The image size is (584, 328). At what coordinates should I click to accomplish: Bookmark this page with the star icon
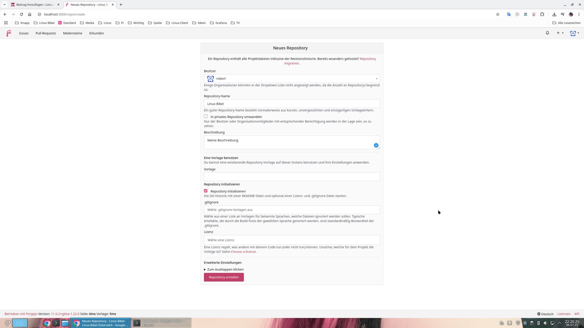498,14
